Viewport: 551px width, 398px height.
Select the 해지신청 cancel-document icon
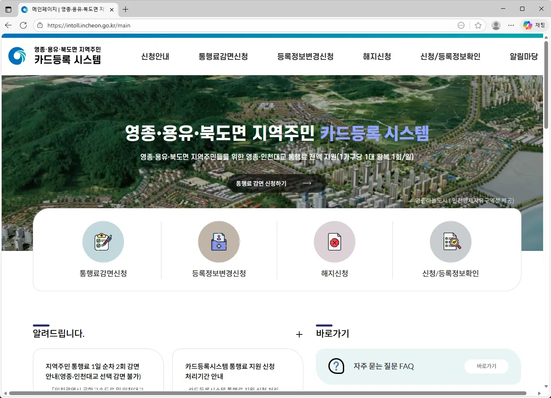coord(335,241)
